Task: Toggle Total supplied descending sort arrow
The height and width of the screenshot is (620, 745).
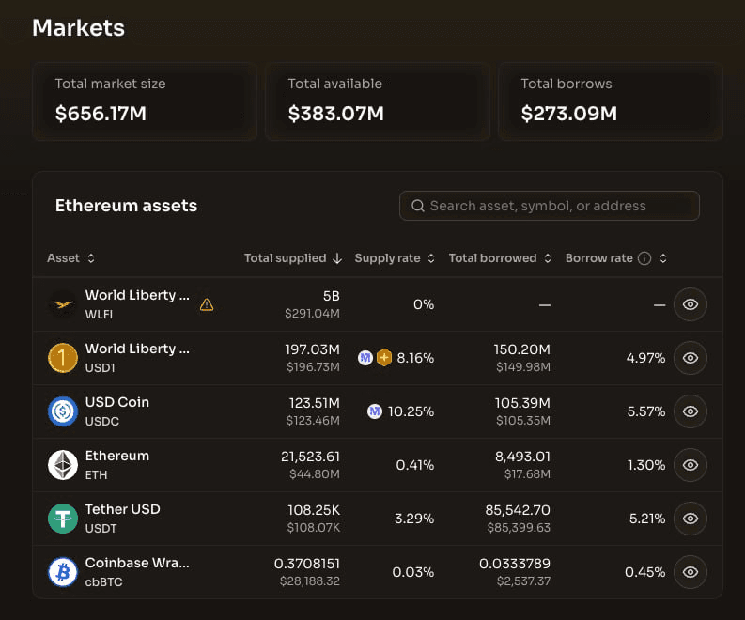Action: (337, 258)
